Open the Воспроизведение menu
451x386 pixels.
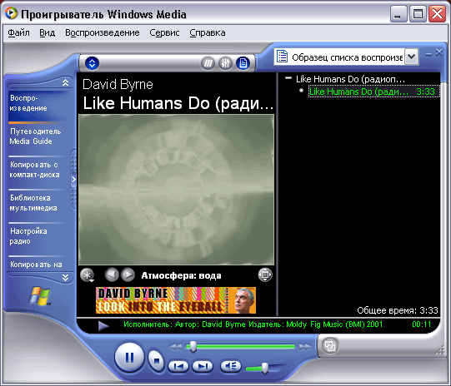click(x=103, y=32)
